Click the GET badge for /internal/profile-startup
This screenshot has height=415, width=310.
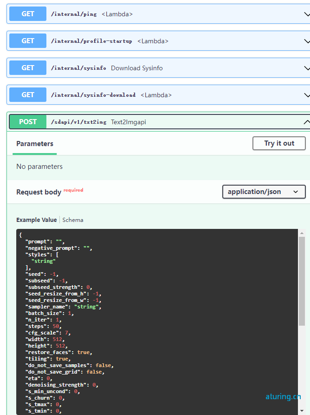coord(28,41)
